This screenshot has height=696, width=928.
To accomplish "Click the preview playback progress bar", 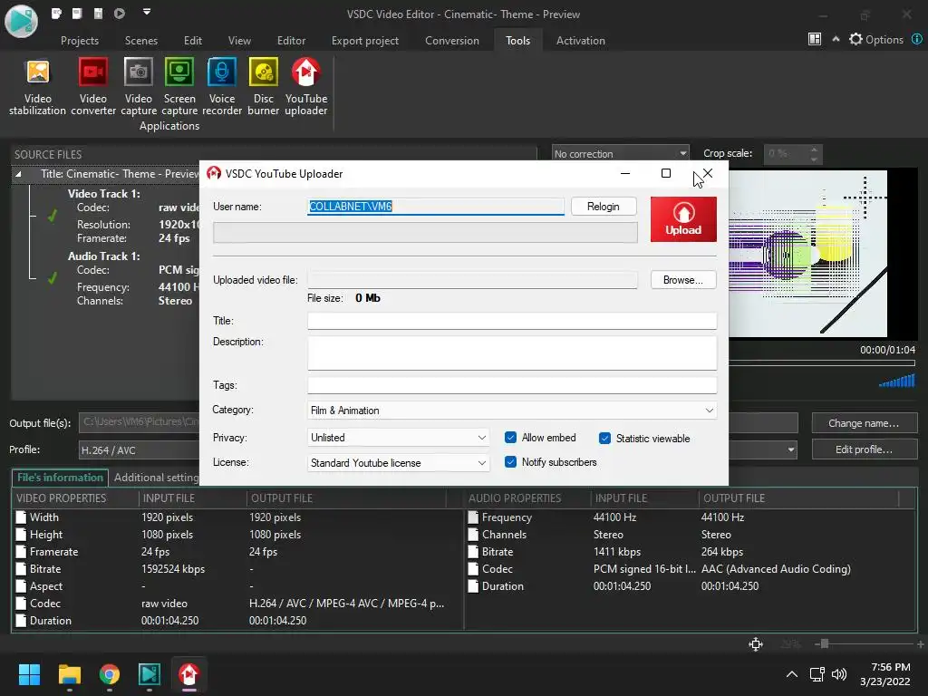I will click(821, 362).
